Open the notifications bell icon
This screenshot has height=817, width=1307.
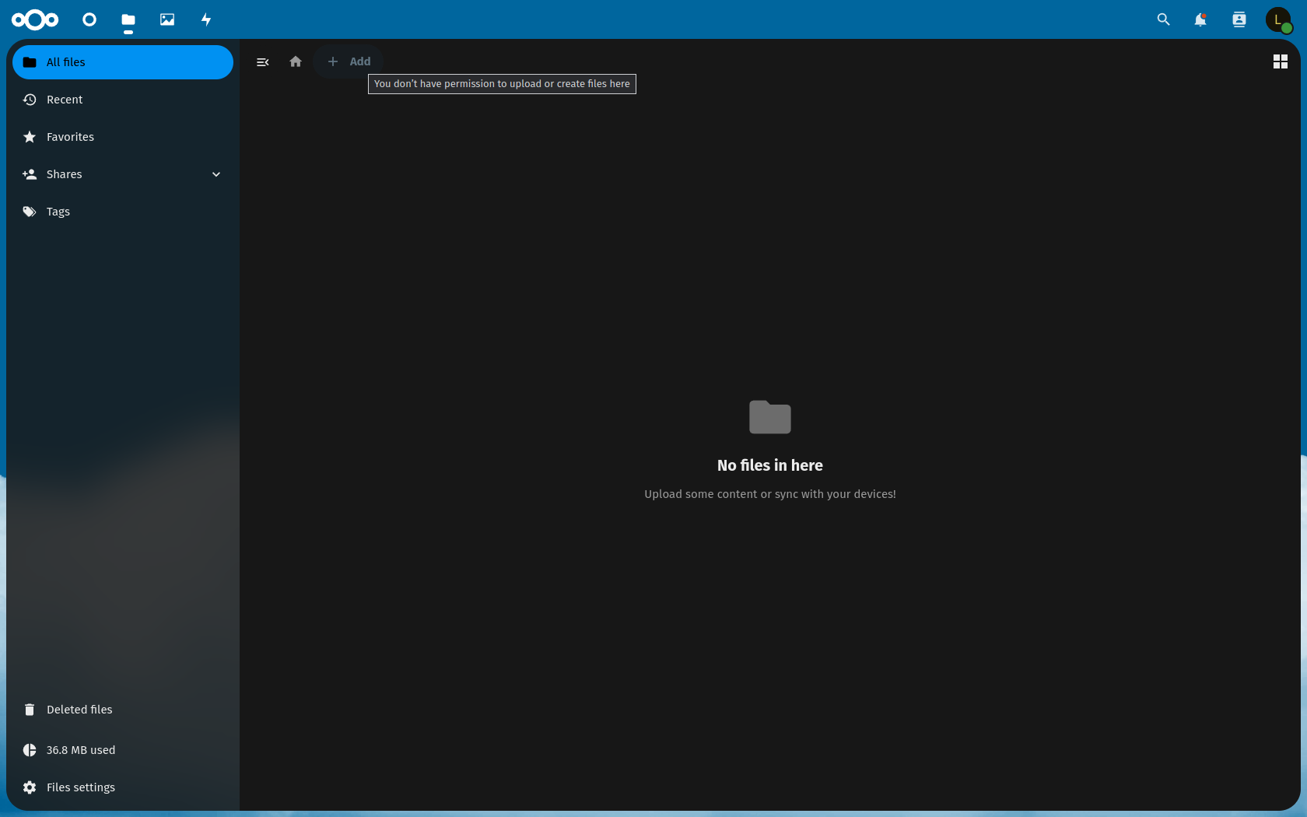point(1200,19)
